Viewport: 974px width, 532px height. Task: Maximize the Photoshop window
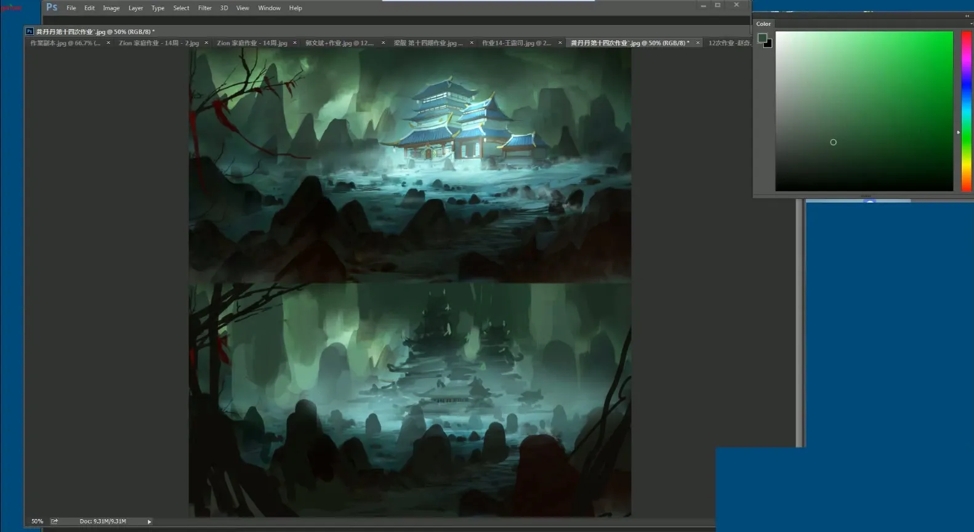[718, 5]
